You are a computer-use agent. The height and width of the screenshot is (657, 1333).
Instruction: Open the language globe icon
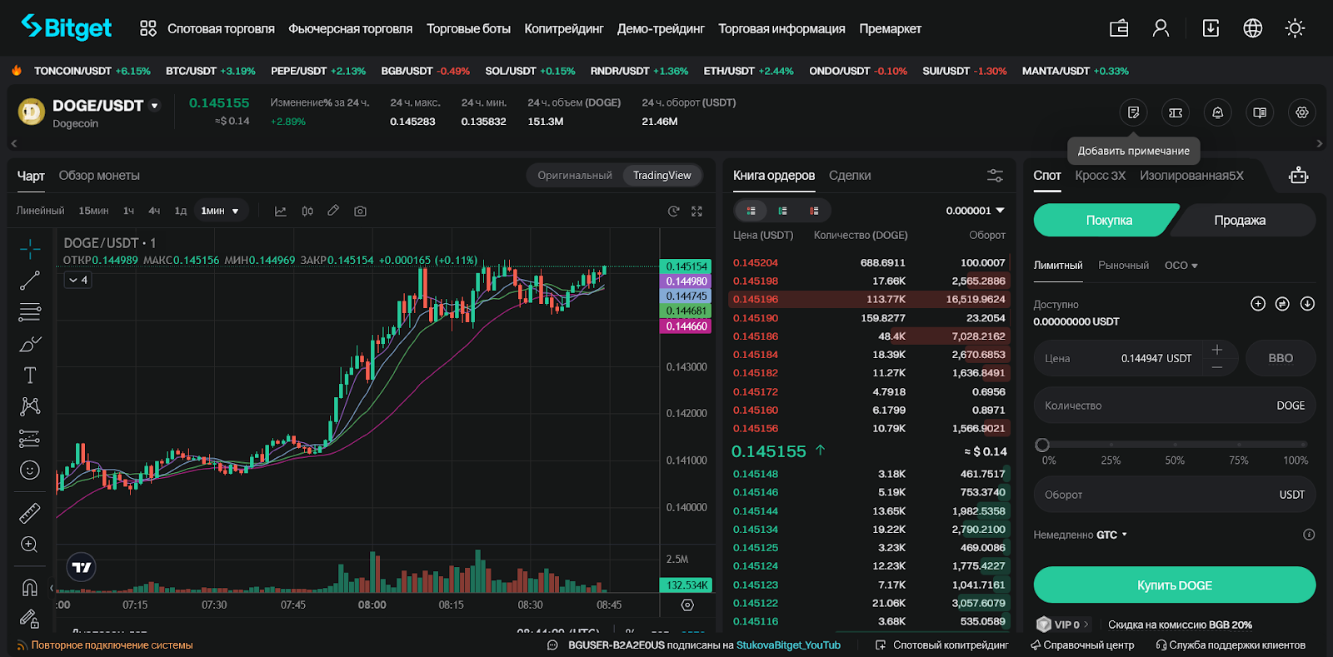(1252, 28)
